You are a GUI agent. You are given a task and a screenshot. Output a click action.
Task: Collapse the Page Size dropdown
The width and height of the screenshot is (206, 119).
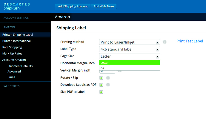point(129,56)
